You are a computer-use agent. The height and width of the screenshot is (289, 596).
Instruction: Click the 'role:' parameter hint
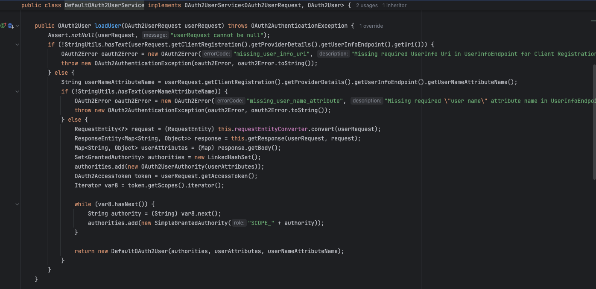[240, 223]
